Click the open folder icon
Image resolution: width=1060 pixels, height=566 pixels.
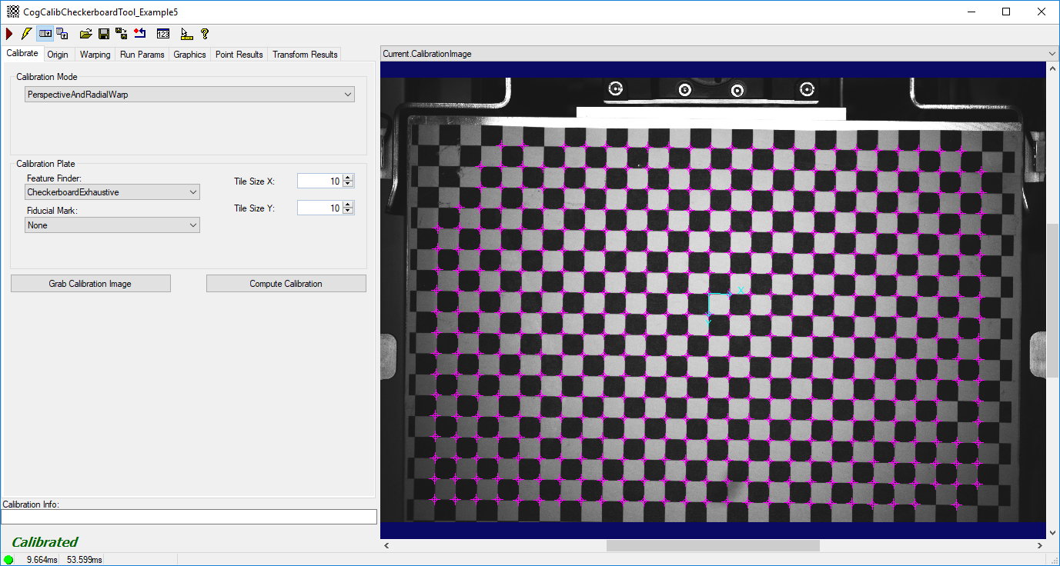click(x=86, y=34)
